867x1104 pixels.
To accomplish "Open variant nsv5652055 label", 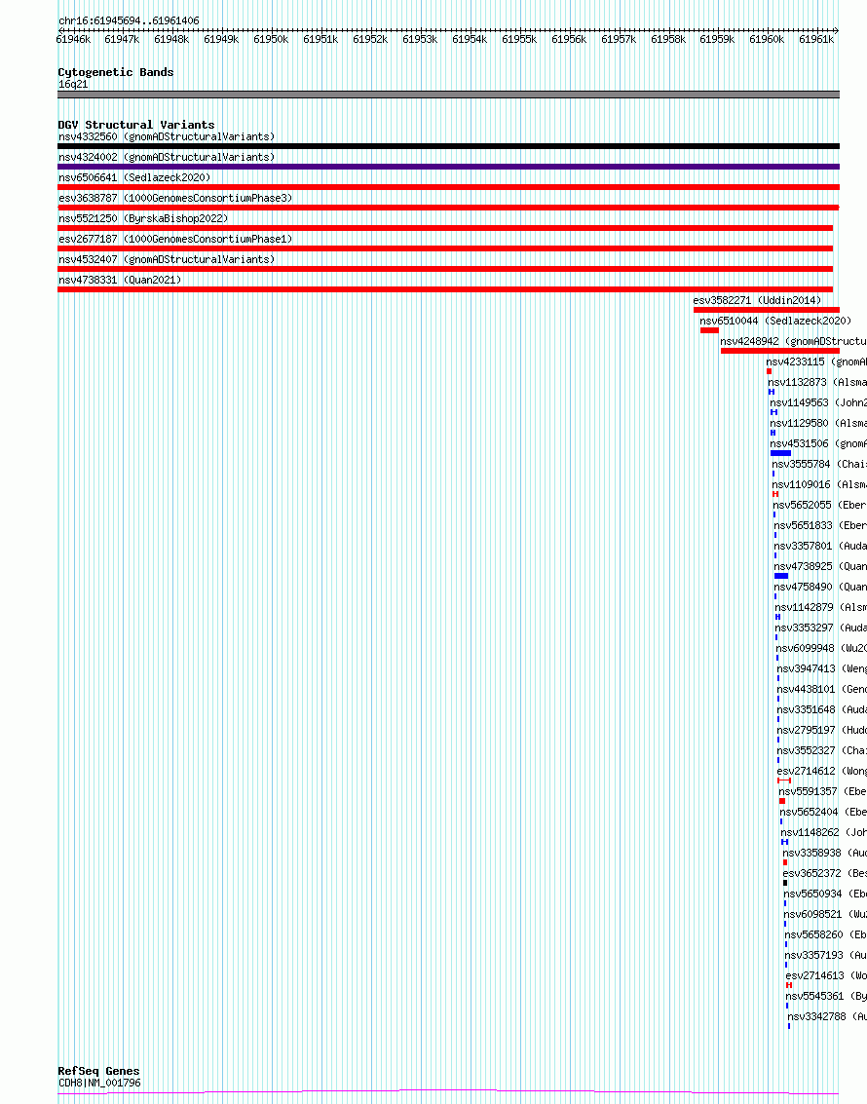I will click(x=820, y=504).
